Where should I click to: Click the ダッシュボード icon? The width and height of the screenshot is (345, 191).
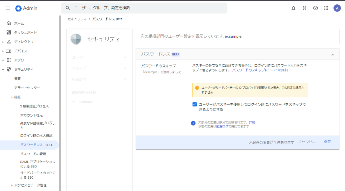[x=9, y=32]
